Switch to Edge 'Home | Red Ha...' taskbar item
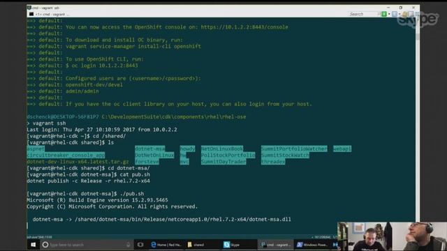The height and width of the screenshot is (251, 447). point(166,245)
